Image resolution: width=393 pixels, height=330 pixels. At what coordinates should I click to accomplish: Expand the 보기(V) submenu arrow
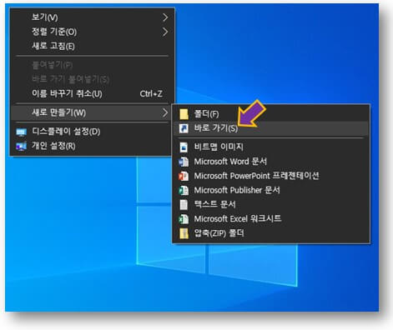tap(165, 17)
